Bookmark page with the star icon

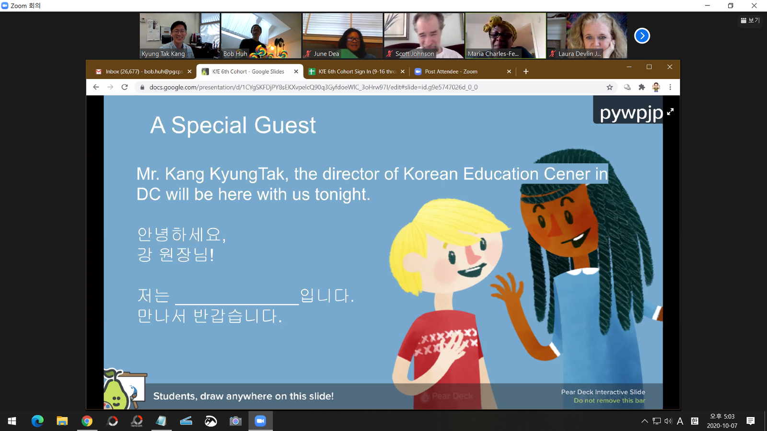[x=609, y=87]
